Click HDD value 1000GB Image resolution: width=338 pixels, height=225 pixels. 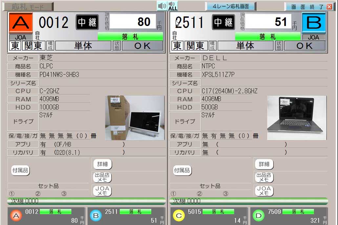49,107
